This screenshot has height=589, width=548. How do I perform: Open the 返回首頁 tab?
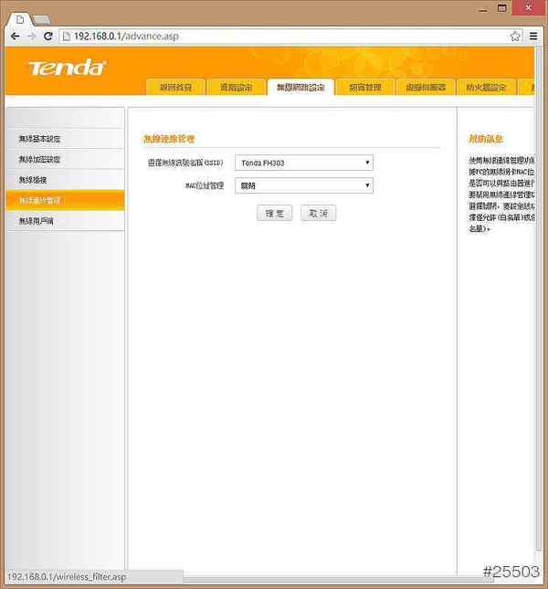pyautogui.click(x=175, y=87)
